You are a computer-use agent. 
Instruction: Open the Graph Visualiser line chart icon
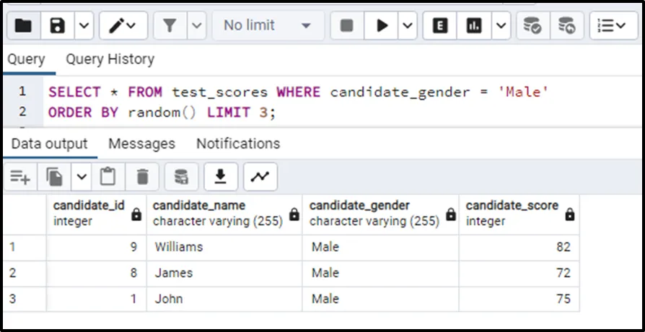tap(260, 176)
